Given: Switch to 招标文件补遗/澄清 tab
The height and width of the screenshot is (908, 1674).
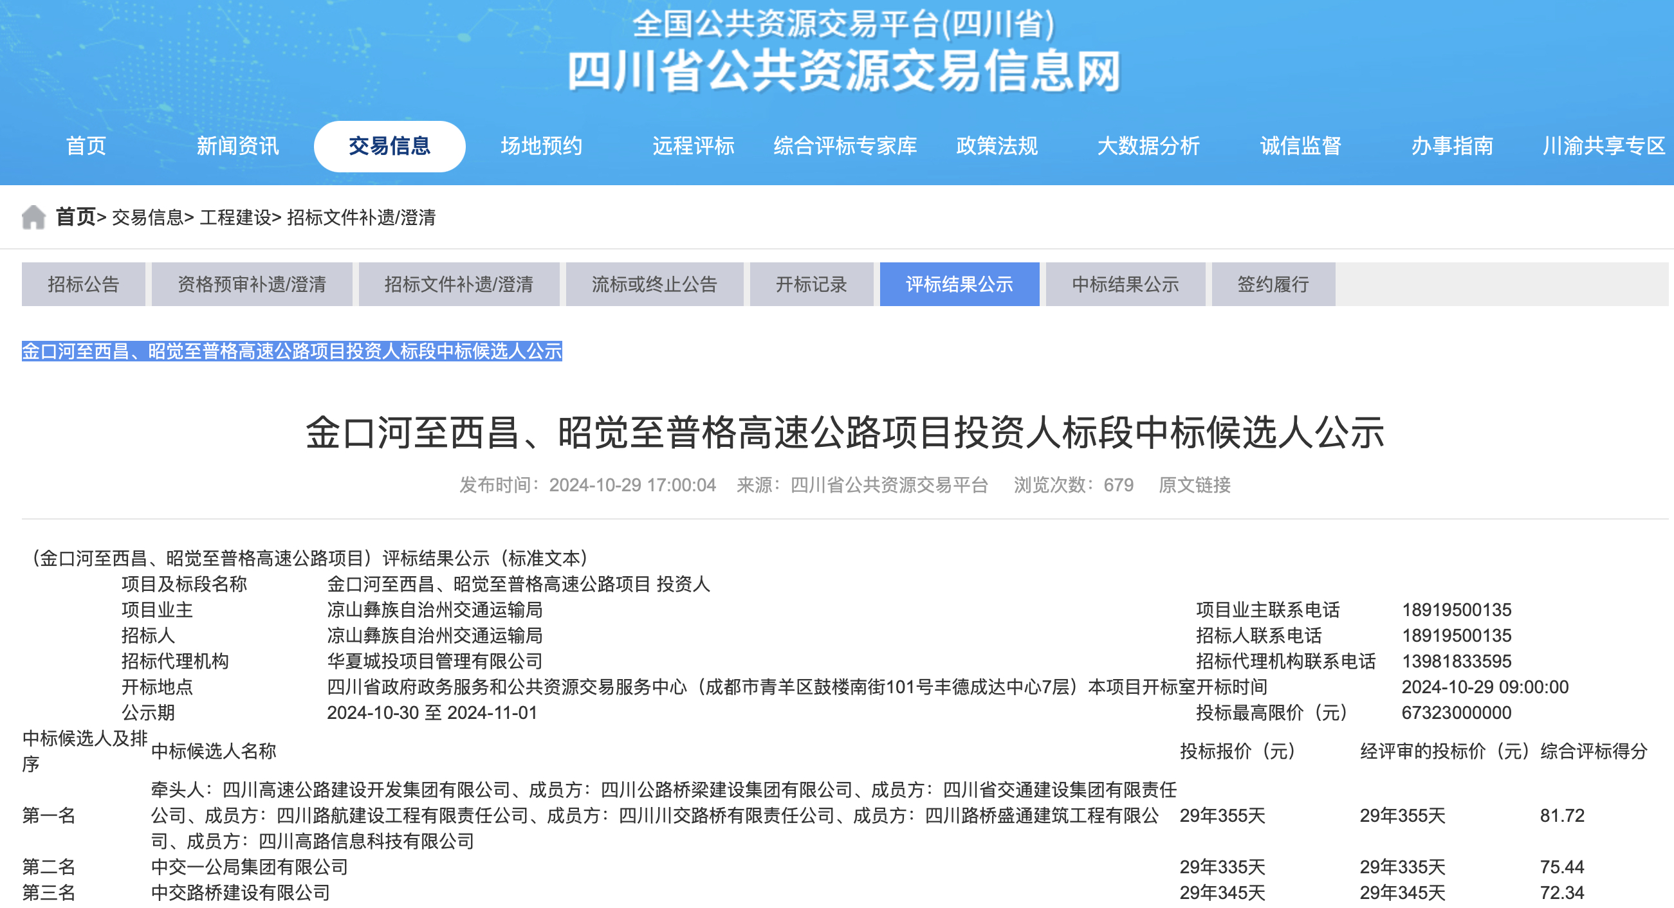Looking at the screenshot, I should point(459,284).
